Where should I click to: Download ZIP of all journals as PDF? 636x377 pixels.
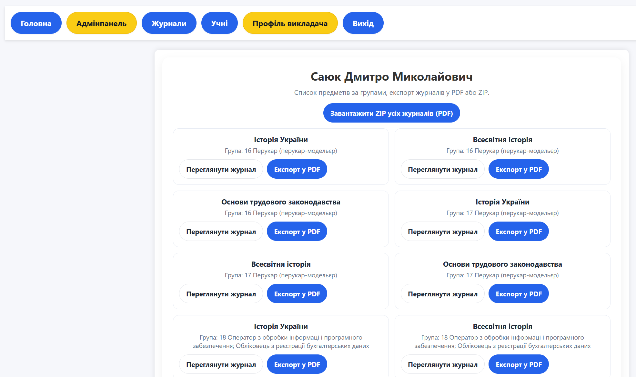click(x=391, y=113)
